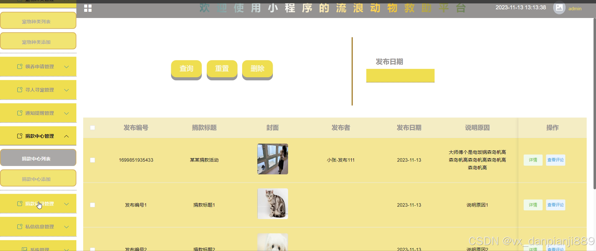
Task: Open the admin avatar image icon
Action: [x=559, y=8]
